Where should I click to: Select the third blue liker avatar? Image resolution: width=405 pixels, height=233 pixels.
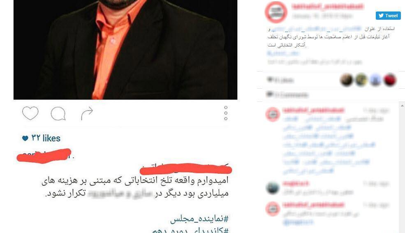point(375,80)
